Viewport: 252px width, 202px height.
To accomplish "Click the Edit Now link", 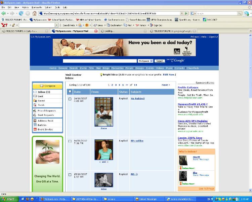I will [169, 75].
